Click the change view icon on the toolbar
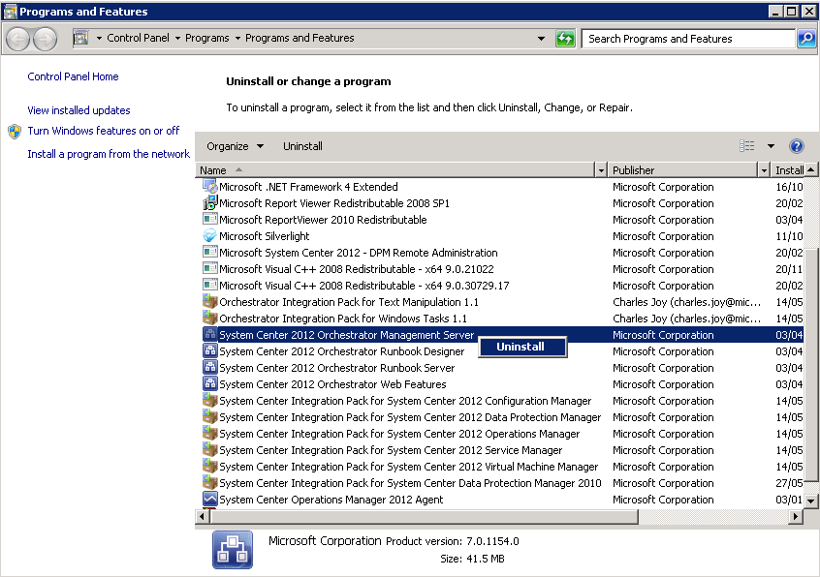Image resolution: width=820 pixels, height=577 pixels. coord(746,144)
